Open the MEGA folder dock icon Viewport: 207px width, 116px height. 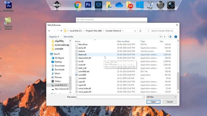[129, 5]
